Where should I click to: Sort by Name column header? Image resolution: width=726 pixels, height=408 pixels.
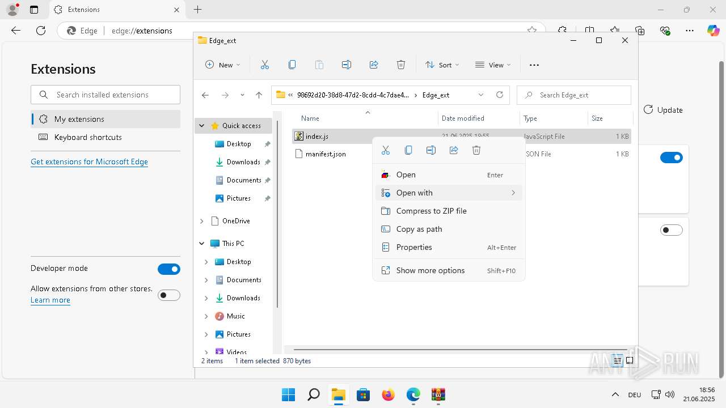[365, 118]
